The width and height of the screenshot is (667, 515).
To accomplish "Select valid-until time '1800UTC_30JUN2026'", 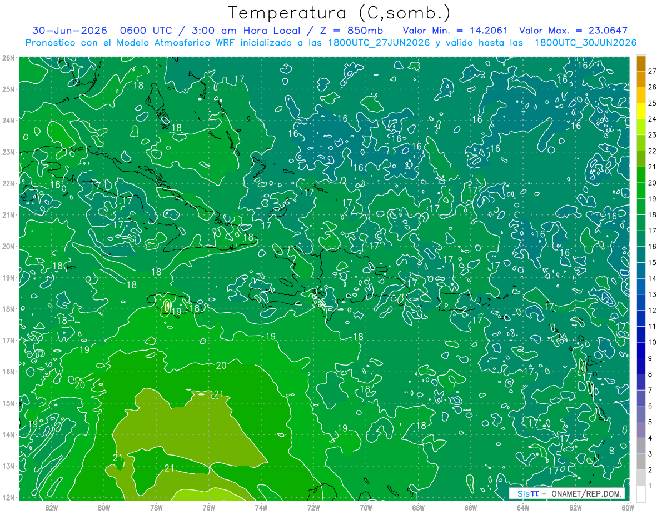I will pyautogui.click(x=585, y=43).
